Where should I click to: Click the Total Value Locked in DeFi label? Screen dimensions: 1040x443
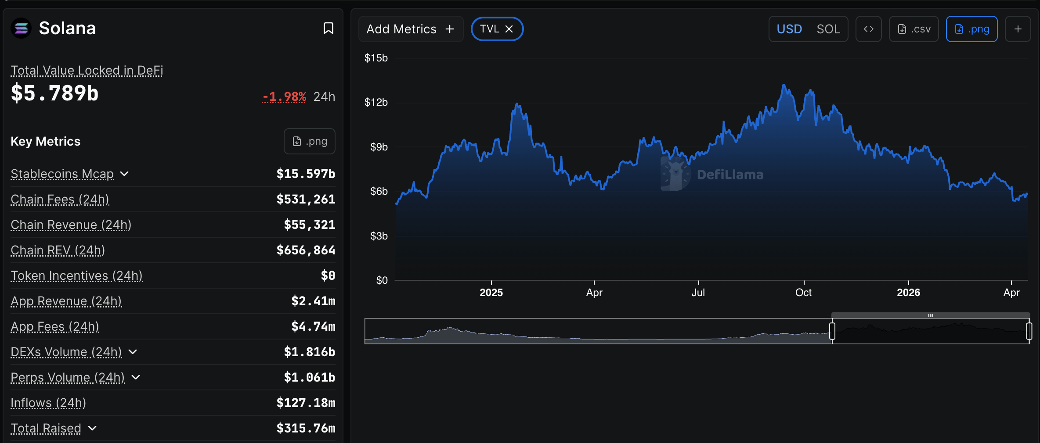(x=87, y=70)
